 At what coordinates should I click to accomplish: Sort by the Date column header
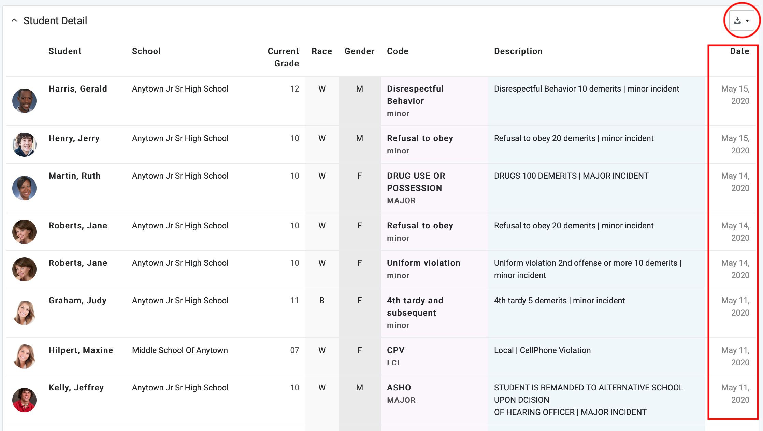(x=740, y=51)
